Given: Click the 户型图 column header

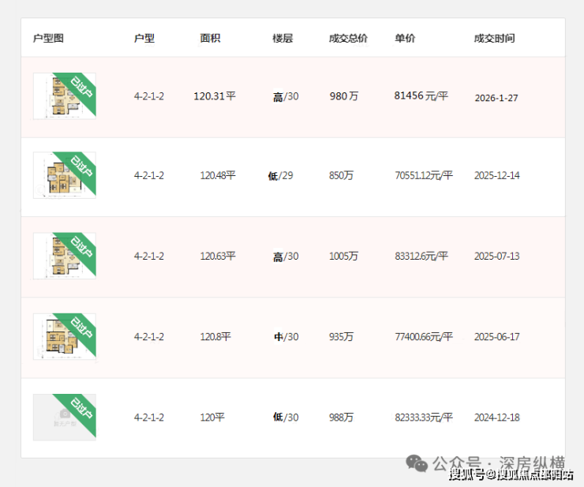Looking at the screenshot, I should click(x=48, y=38).
